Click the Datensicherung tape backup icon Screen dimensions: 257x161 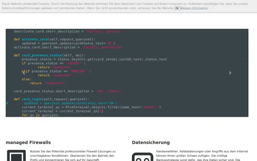143,157
